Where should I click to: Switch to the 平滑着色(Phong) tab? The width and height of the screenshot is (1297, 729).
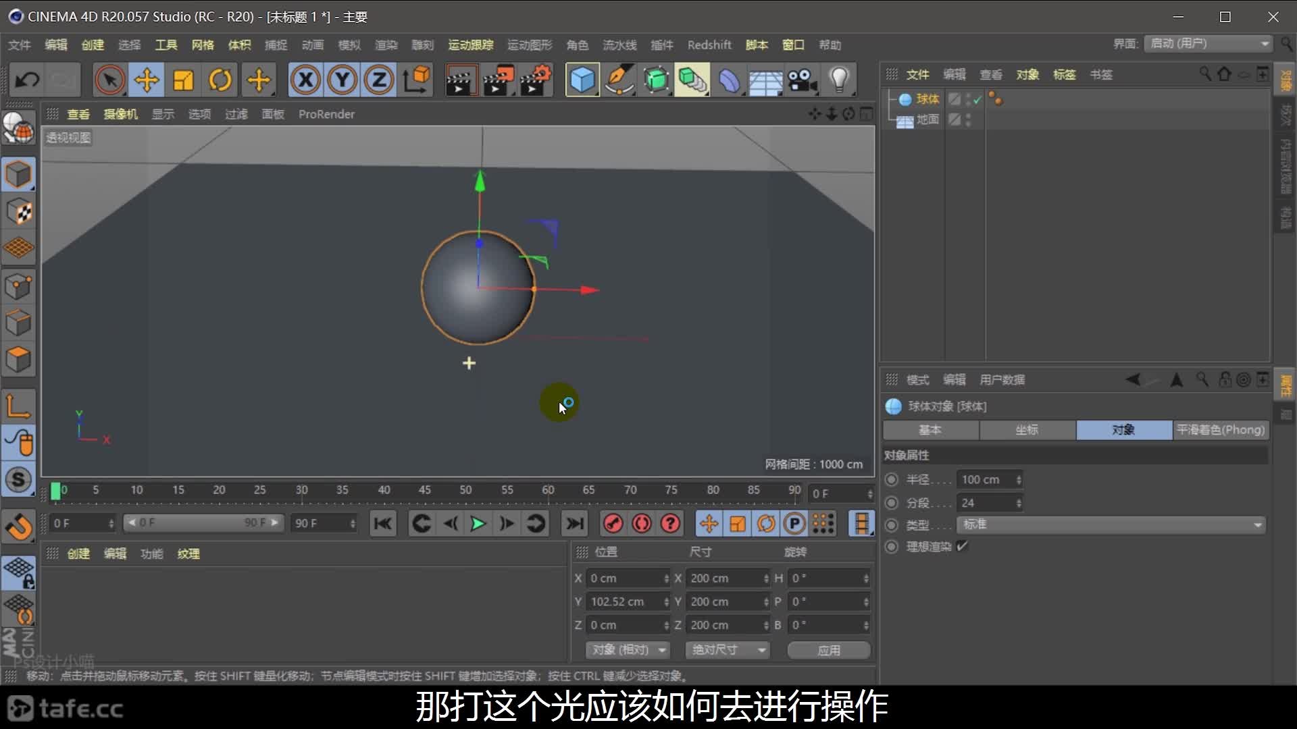click(1221, 430)
